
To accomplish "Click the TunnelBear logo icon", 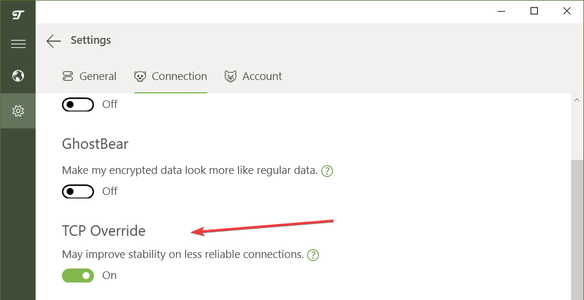I will [x=18, y=14].
